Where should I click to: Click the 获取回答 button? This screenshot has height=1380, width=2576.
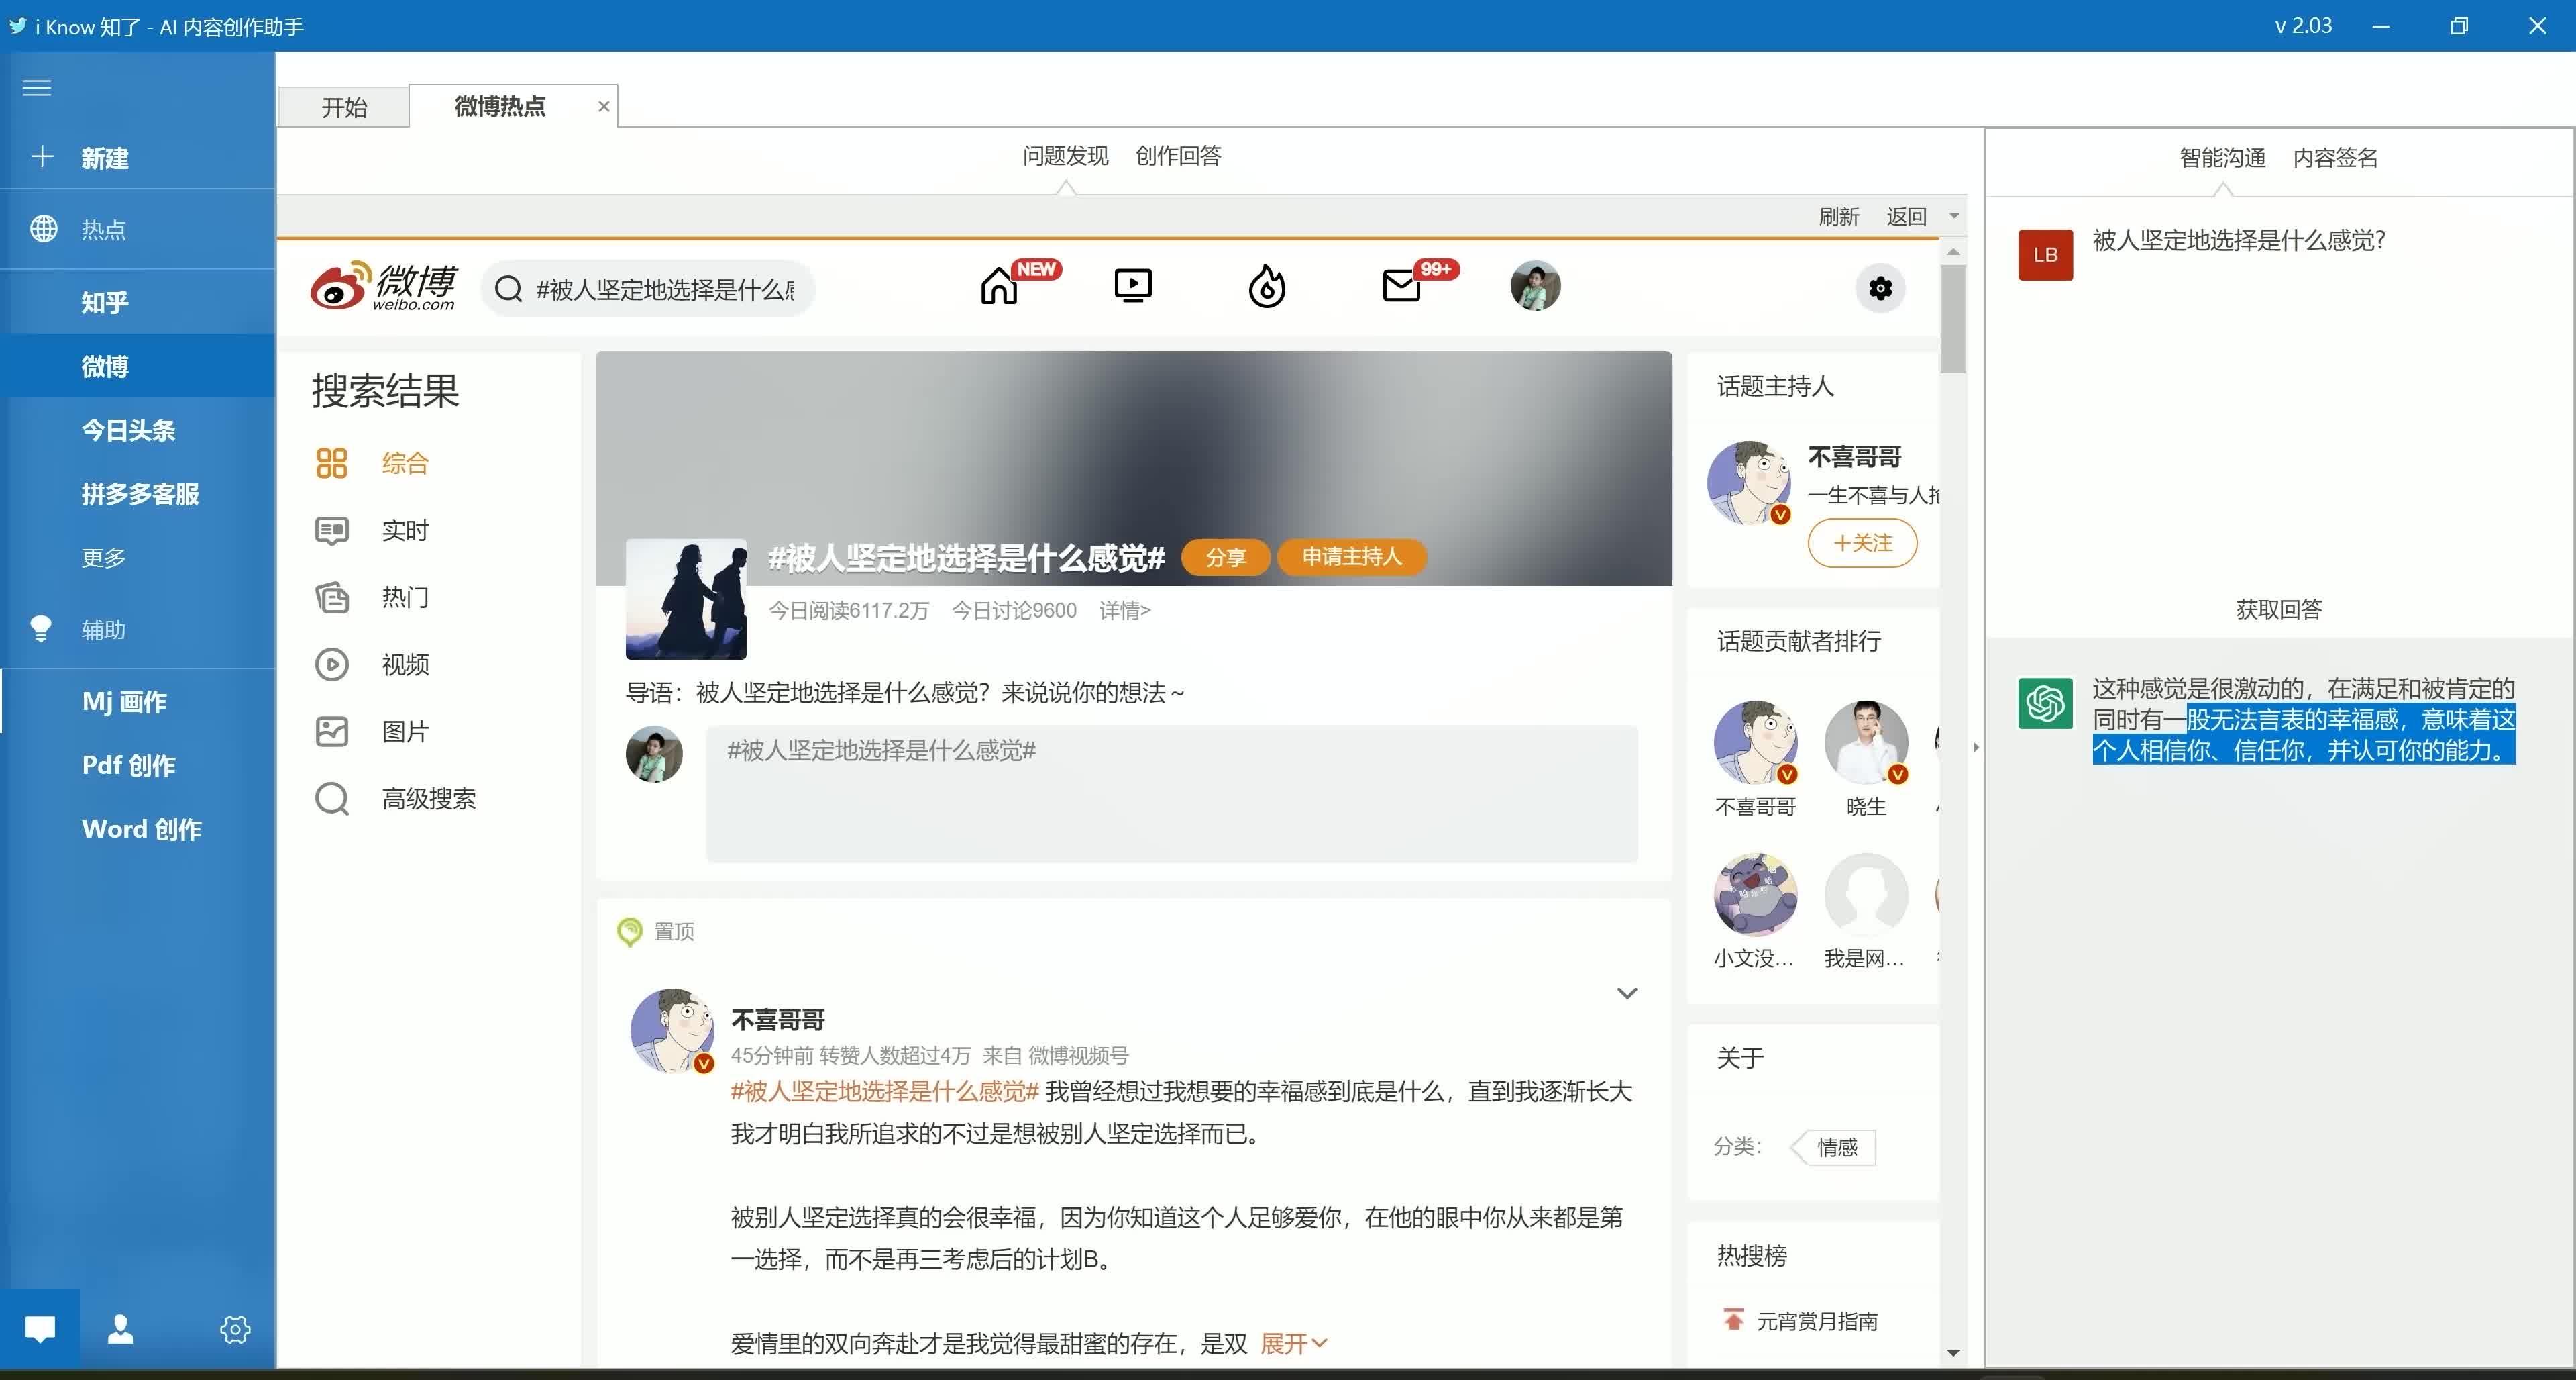[x=2278, y=608]
